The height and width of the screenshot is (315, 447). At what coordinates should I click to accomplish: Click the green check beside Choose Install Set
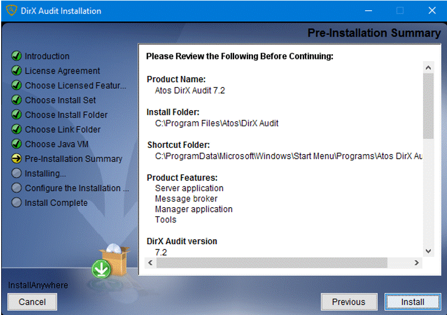click(16, 100)
